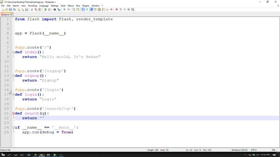
Task: Open the Macro menu
Action: 71,6
